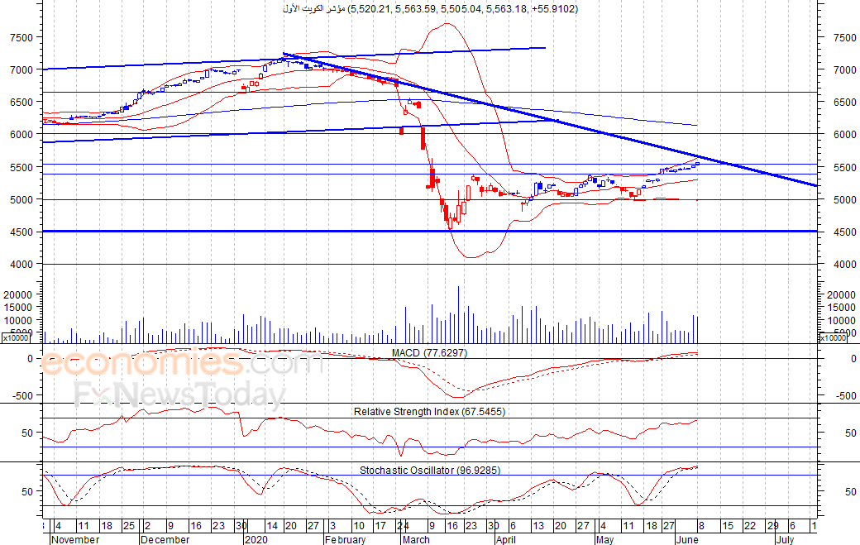The image size is (860, 545).
Task: Select the 6000 price label on right axis
Action: click(x=844, y=134)
